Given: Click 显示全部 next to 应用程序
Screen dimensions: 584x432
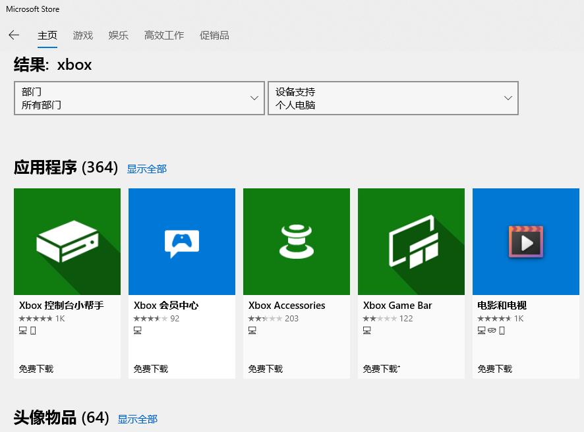Looking at the screenshot, I should (x=146, y=169).
